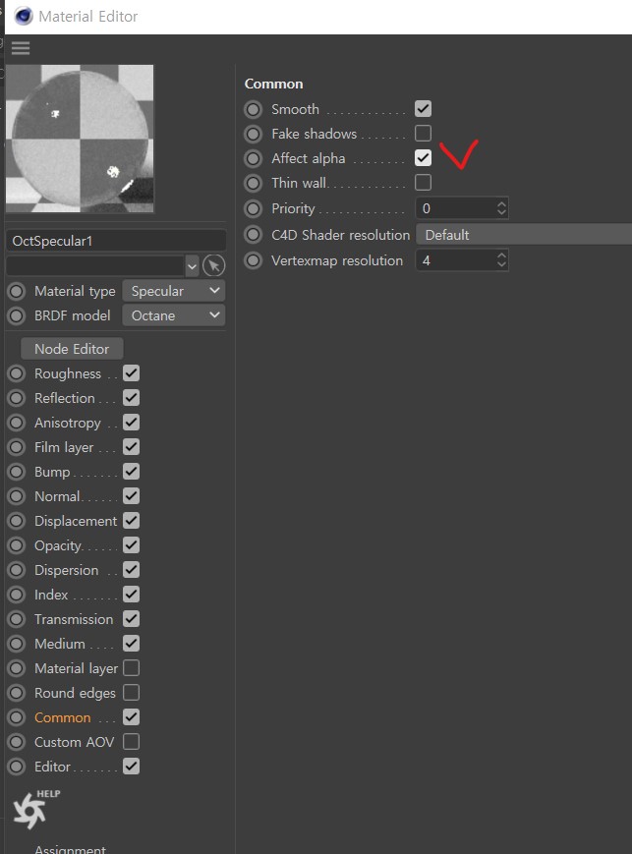This screenshot has height=854, width=632.
Task: Select the Film layer channel
Action: 64,447
